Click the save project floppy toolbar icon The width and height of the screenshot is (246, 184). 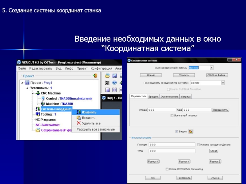pos(114,76)
